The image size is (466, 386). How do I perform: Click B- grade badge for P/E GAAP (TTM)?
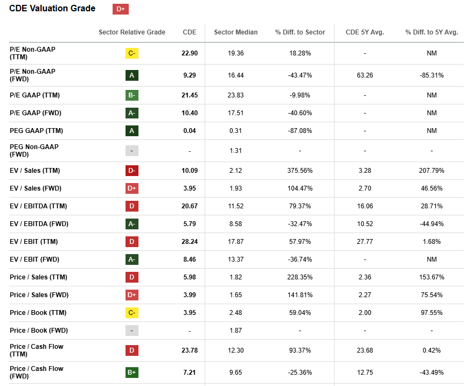pos(131,95)
